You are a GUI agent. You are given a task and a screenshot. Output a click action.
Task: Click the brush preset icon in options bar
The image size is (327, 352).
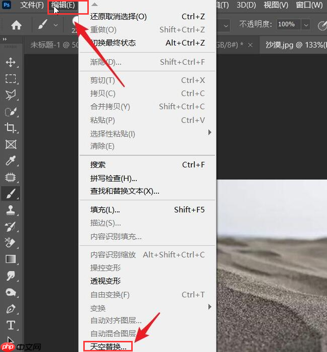[42, 24]
